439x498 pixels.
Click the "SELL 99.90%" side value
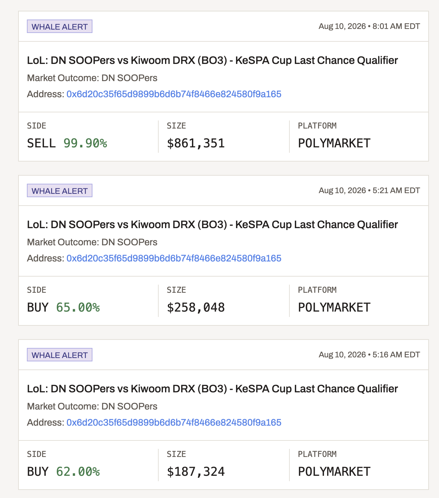(67, 143)
